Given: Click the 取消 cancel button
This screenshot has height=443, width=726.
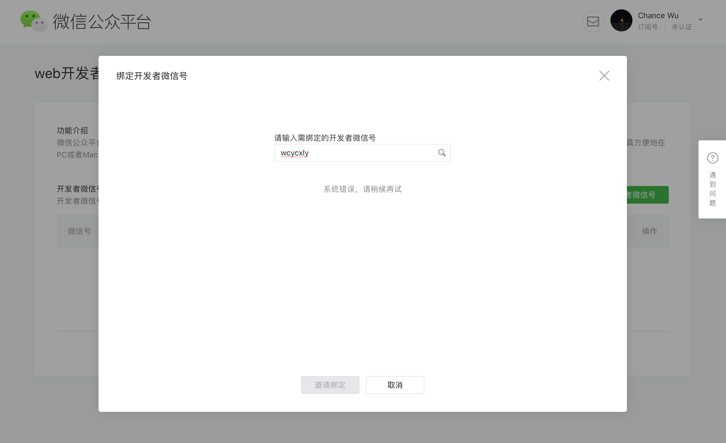Looking at the screenshot, I should [395, 384].
